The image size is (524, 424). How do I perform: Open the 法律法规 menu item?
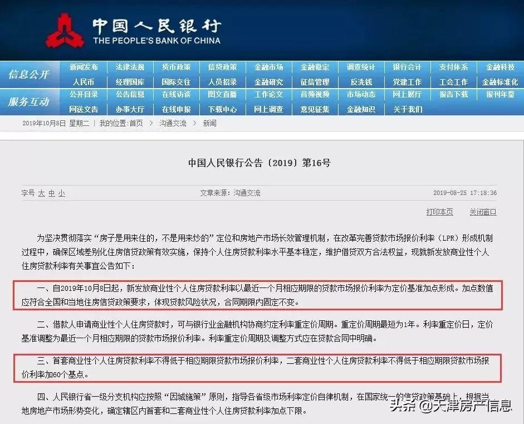(x=130, y=67)
